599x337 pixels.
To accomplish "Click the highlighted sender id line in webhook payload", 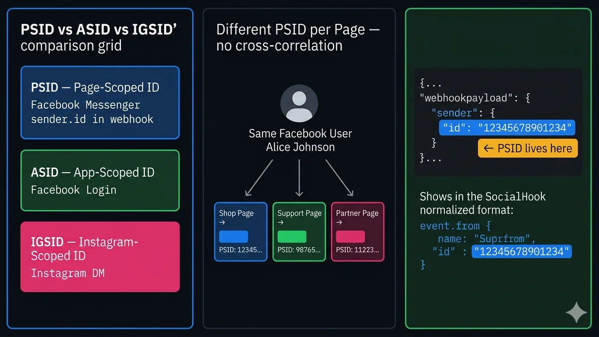I will click(507, 127).
